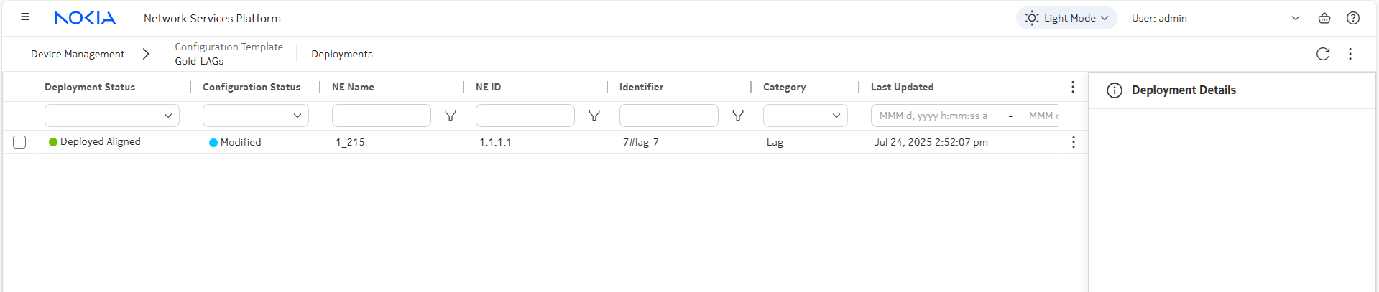Open the help question mark icon
1379x292 pixels.
(x=1352, y=18)
